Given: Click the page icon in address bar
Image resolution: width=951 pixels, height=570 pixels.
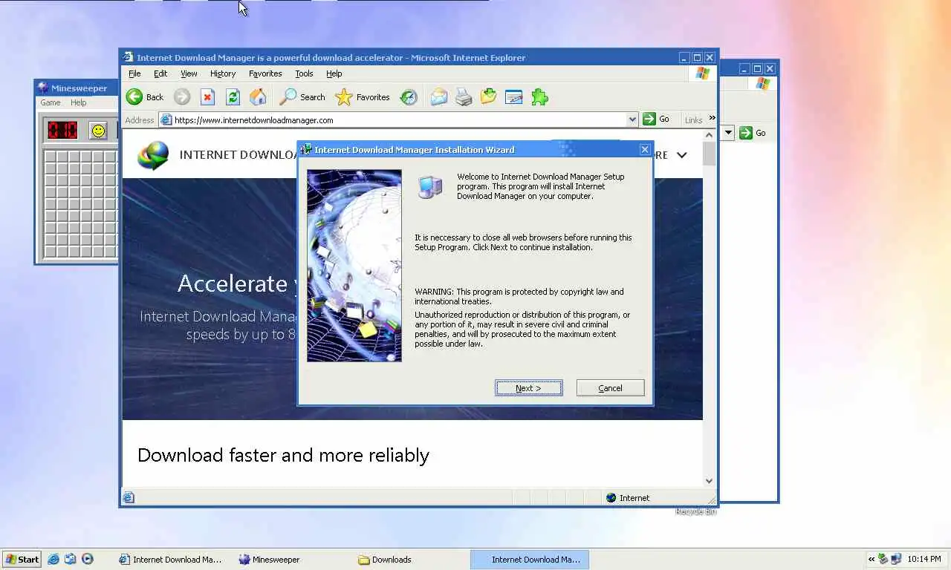Looking at the screenshot, I should (x=166, y=119).
